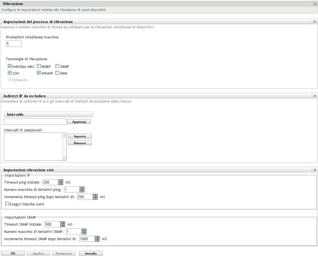The width and height of the screenshot is (318, 257).
Task: Enable Esegui ricerche nomi checkbox
Action: click(x=7, y=204)
